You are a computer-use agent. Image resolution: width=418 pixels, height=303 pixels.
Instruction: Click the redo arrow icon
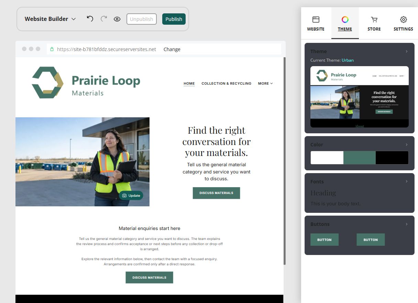[x=104, y=19]
